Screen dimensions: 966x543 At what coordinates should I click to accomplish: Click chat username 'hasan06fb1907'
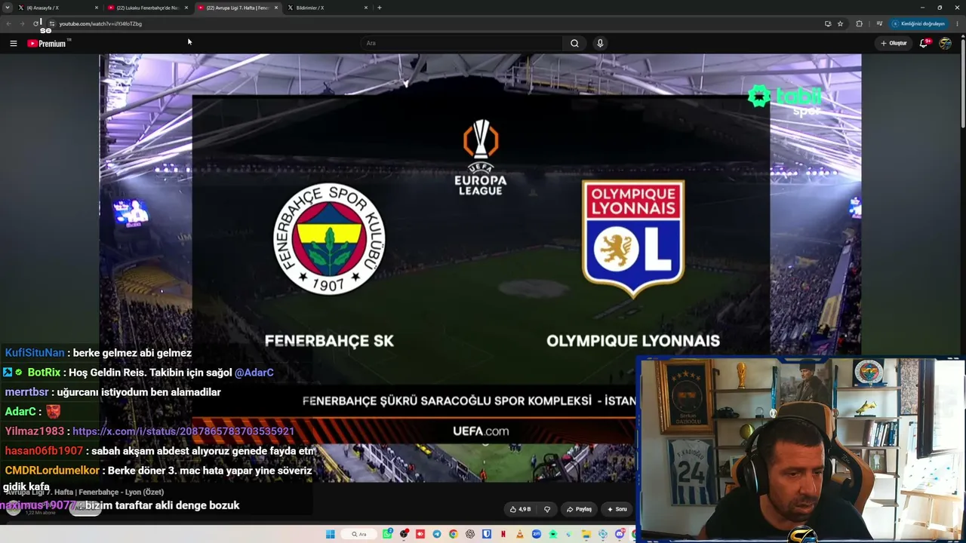tap(44, 451)
